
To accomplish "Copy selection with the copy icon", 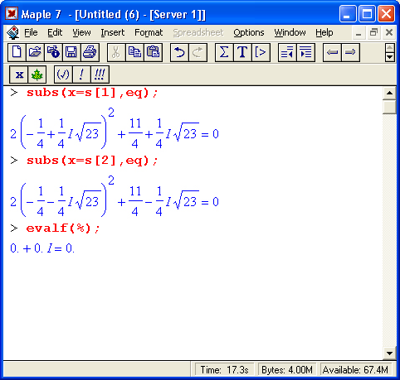I will [x=134, y=52].
